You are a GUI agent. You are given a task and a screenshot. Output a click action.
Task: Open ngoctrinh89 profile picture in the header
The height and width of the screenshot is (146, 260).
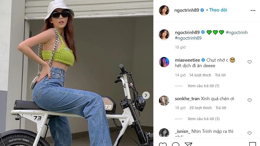[164, 10]
